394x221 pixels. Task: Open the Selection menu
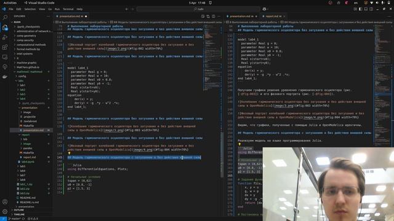coord(30,9)
